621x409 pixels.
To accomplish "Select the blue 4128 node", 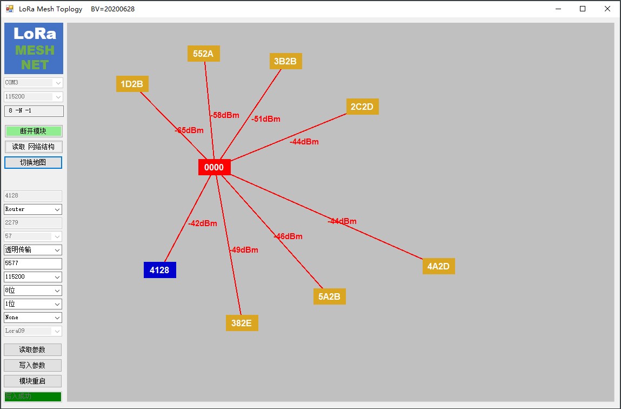I will pos(159,270).
